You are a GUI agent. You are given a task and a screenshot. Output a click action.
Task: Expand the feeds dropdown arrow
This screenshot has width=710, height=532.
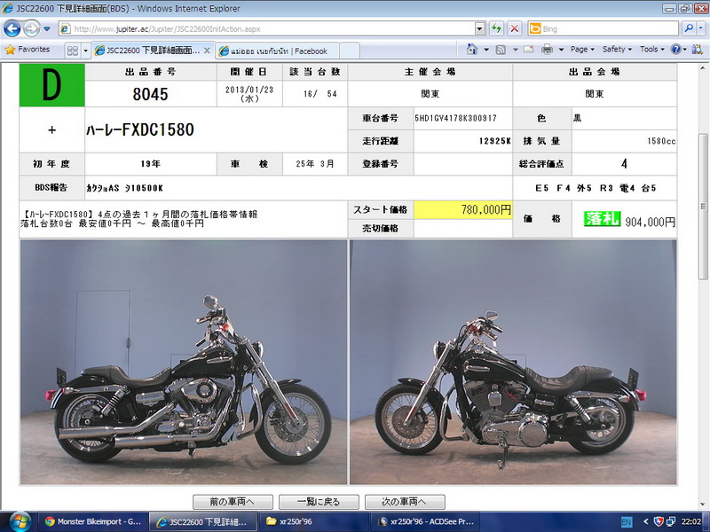tap(515, 50)
